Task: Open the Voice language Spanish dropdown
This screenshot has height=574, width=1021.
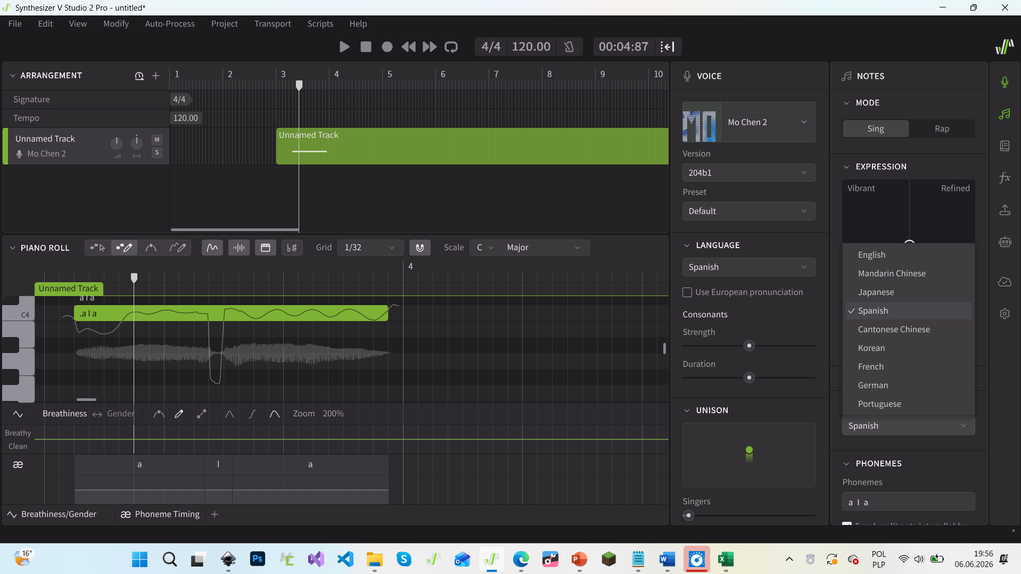Action: (748, 267)
